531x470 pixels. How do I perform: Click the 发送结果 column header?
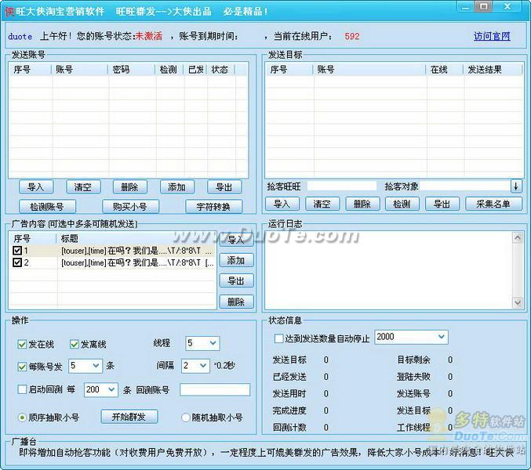(493, 70)
